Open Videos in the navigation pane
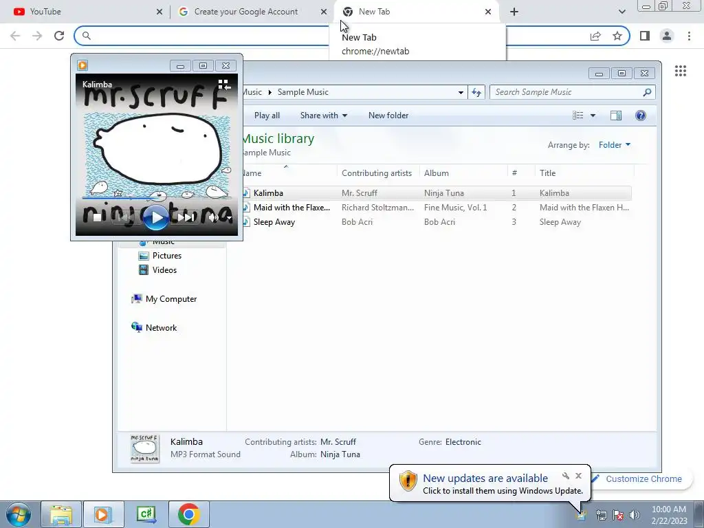 pos(164,269)
